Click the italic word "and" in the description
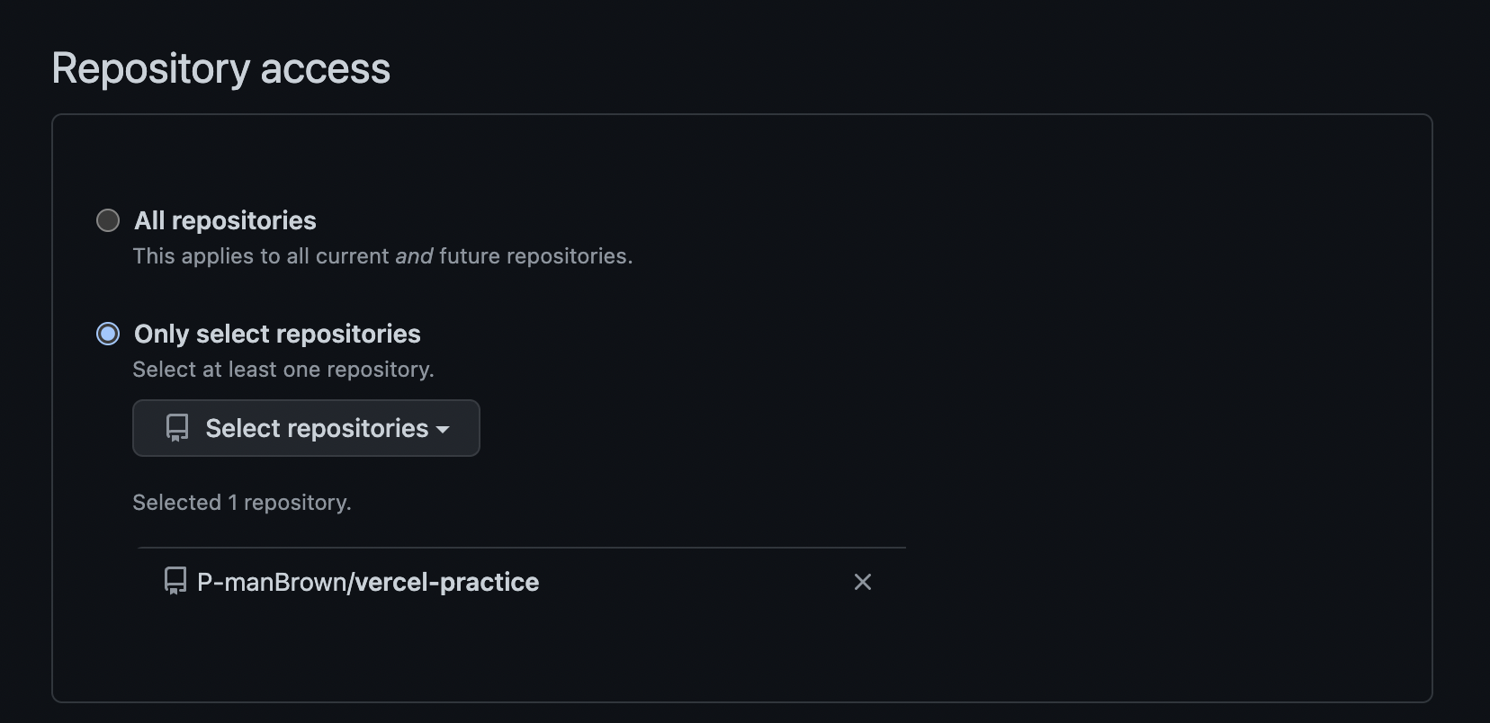This screenshot has width=1490, height=723. [414, 256]
